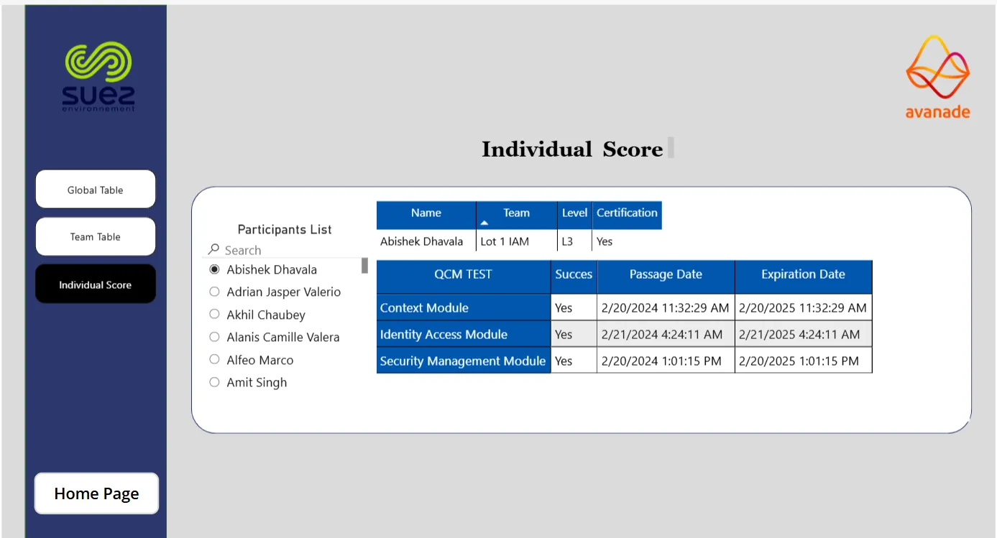
Task: Click the participants Search field
Action: (286, 250)
